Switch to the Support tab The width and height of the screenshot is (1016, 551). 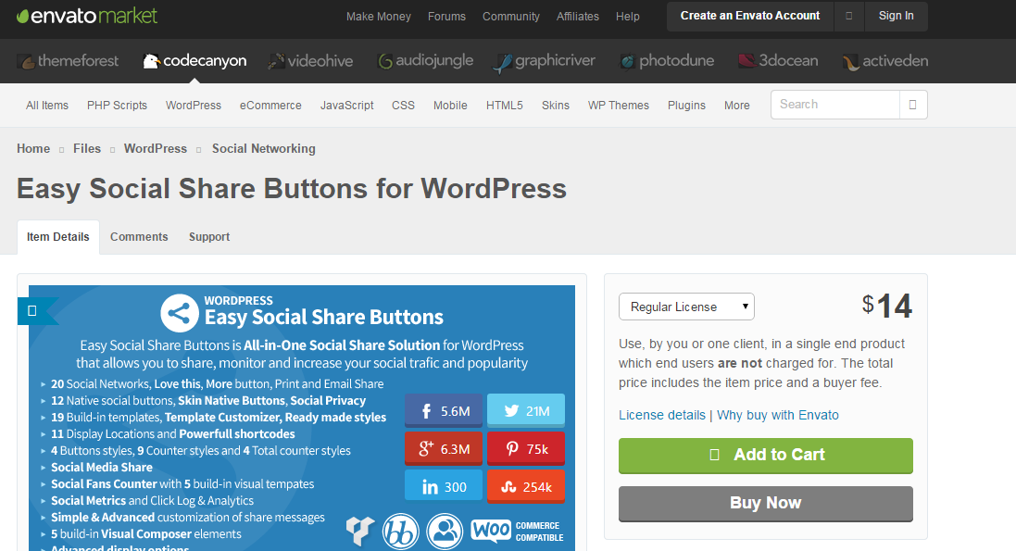(x=209, y=237)
